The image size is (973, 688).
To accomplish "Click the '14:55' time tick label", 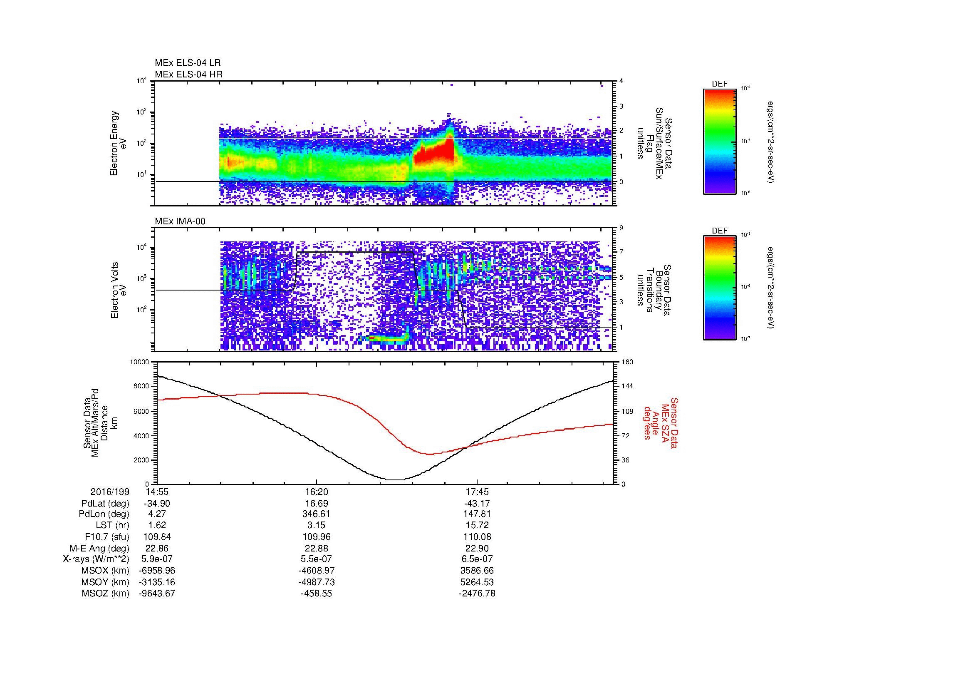I will 157,492.
